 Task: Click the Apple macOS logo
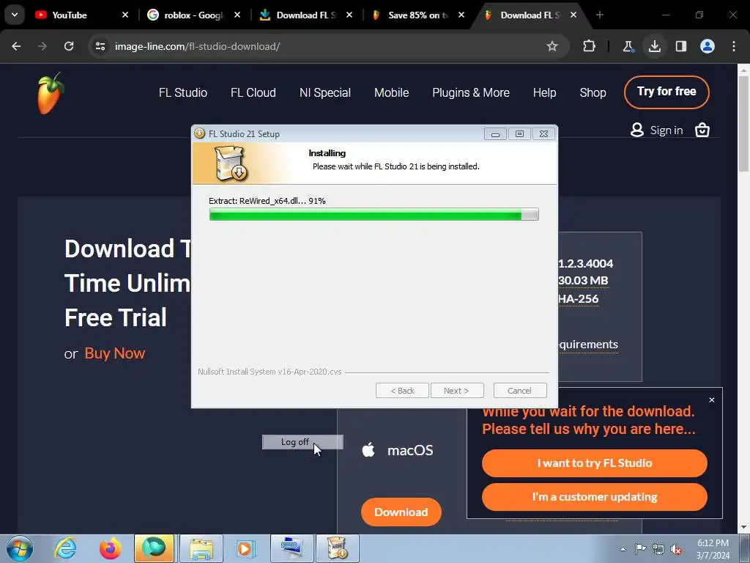tap(368, 450)
